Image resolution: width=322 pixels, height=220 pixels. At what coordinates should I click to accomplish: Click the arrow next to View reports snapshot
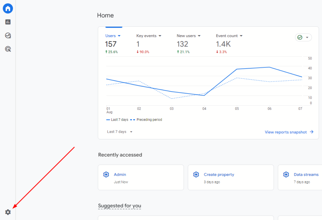click(x=312, y=132)
